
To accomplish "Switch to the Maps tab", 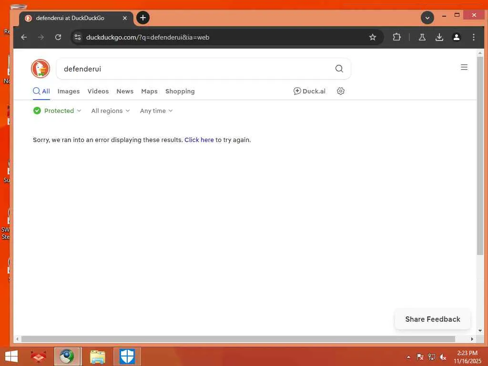I will click(149, 91).
